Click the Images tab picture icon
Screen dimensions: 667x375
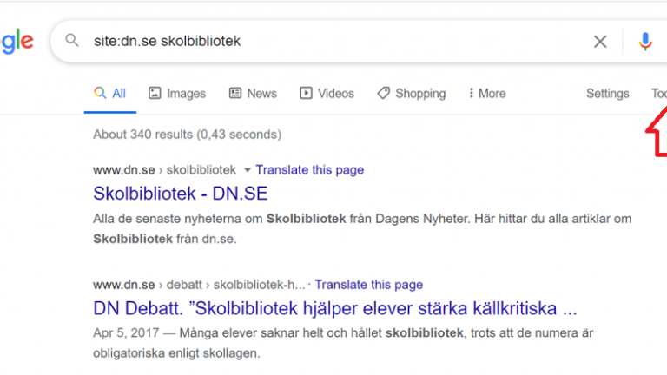155,93
